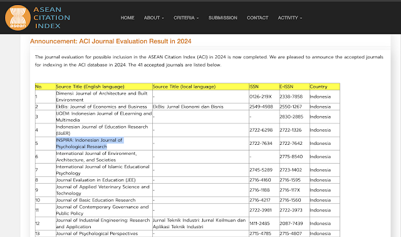This screenshot has height=237, width=401.
Task: Click E-ISSN value 2723-1402
Action: tap(291, 170)
